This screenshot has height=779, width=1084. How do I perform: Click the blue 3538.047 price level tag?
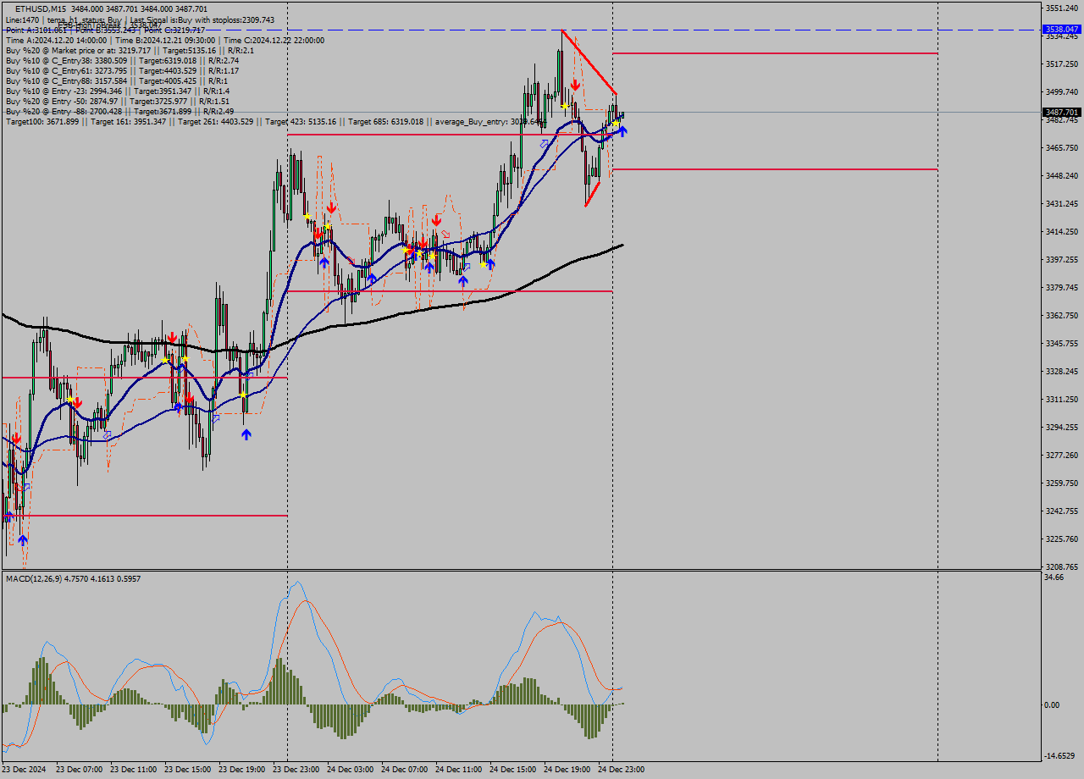(1062, 29)
